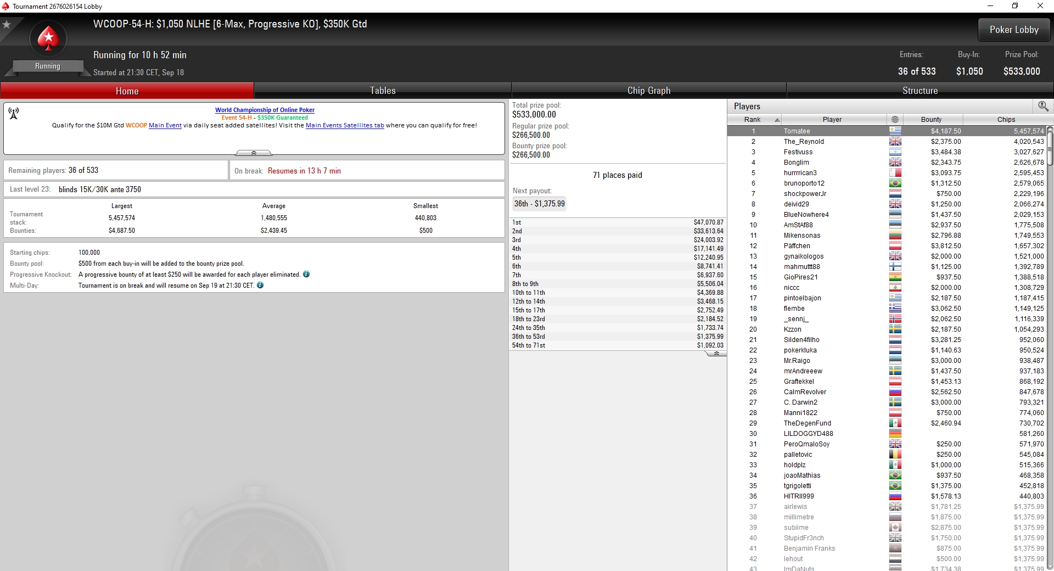Restore down the lobby window
Screen dimensions: 1054x571
(x=1015, y=6)
